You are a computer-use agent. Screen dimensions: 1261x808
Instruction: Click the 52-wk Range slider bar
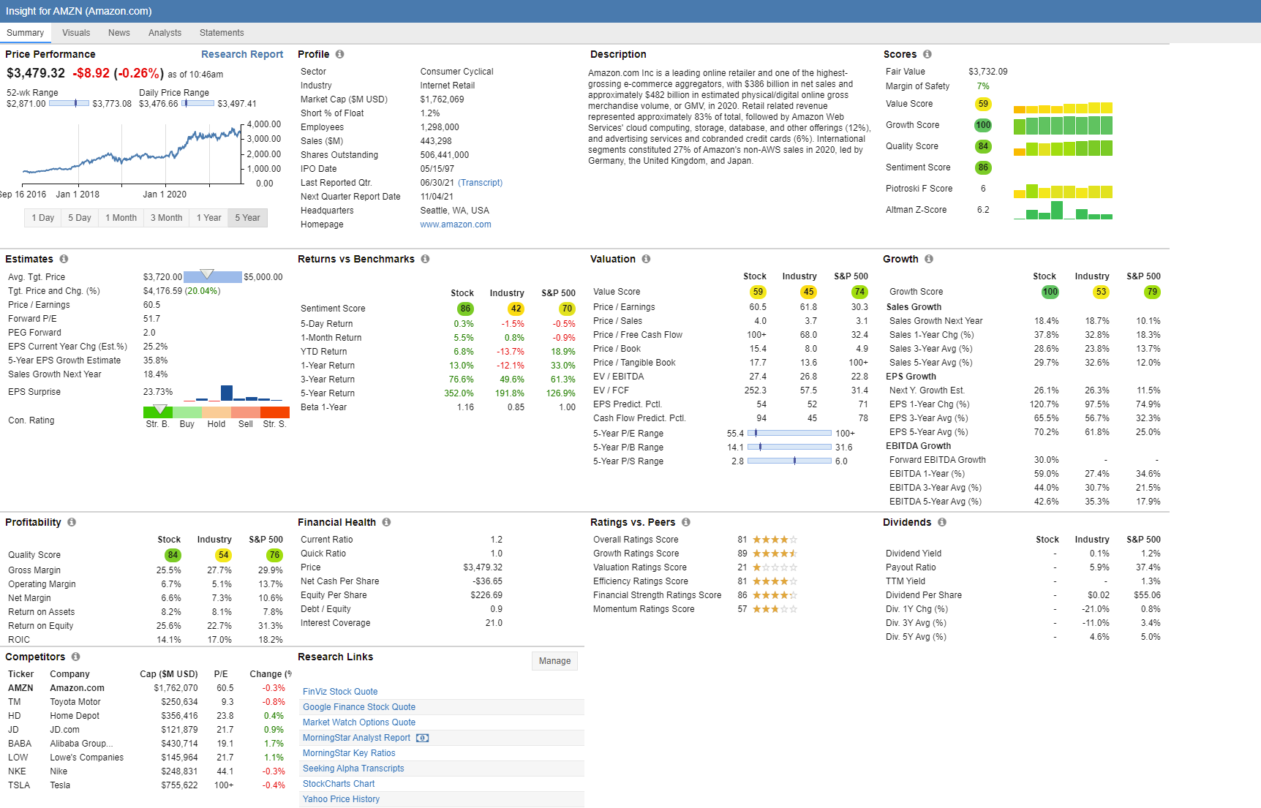tap(69, 104)
